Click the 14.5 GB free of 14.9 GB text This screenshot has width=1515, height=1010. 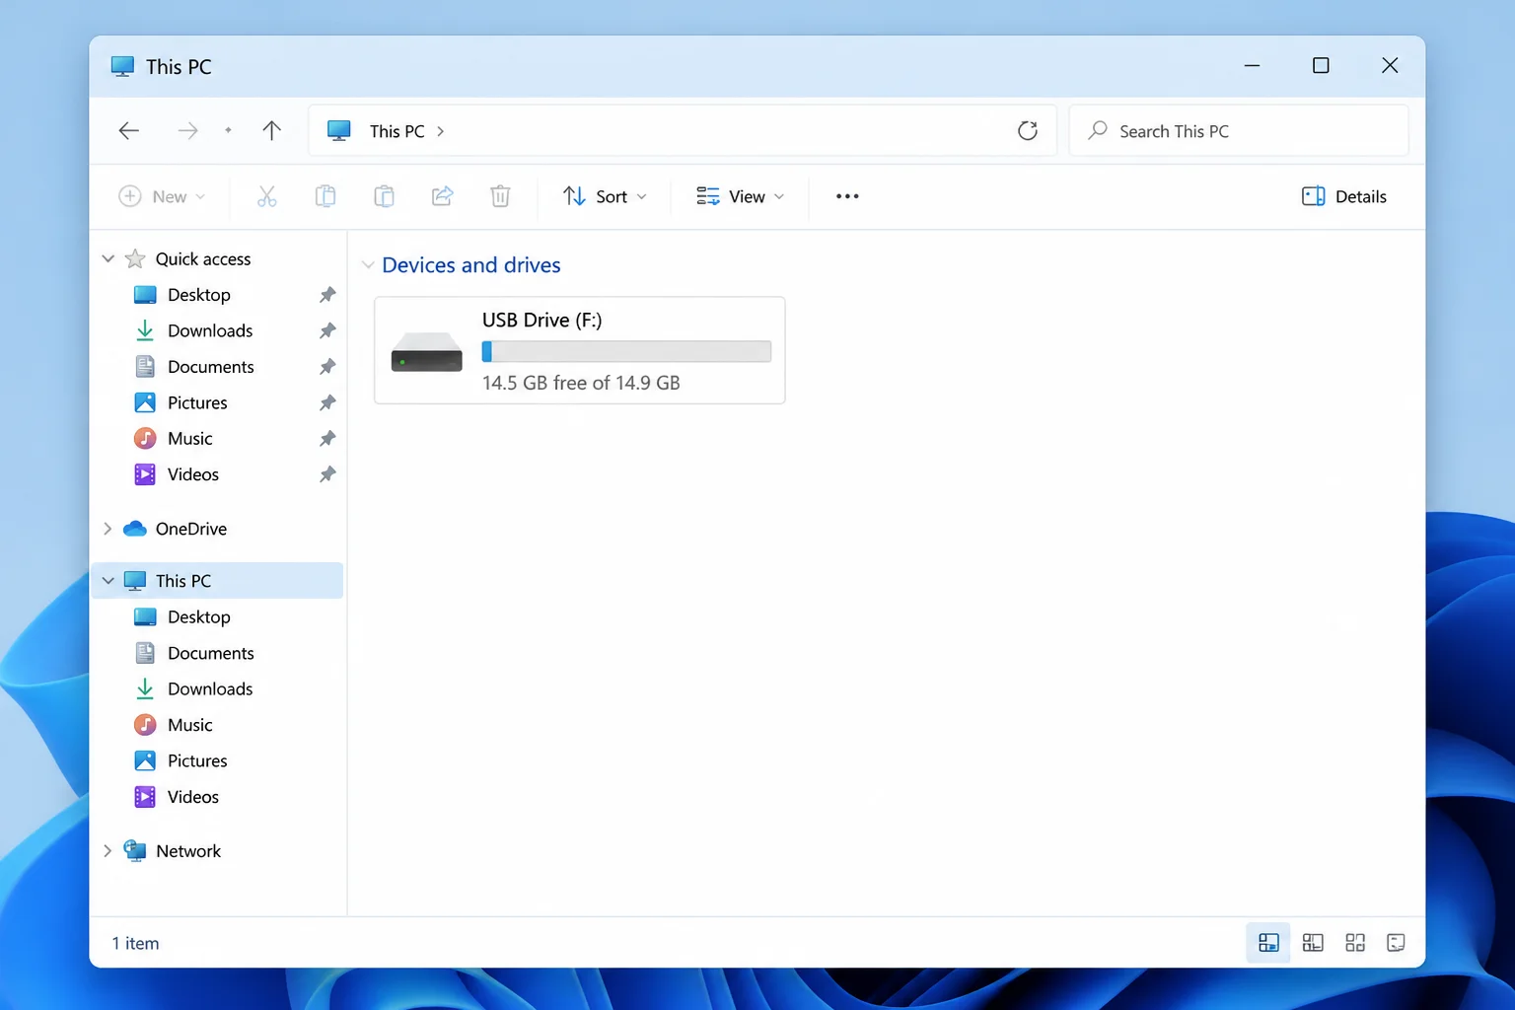pyautogui.click(x=581, y=383)
